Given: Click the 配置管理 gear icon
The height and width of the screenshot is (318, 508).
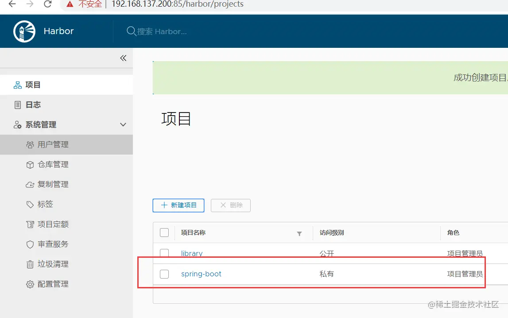Looking at the screenshot, I should 30,284.
